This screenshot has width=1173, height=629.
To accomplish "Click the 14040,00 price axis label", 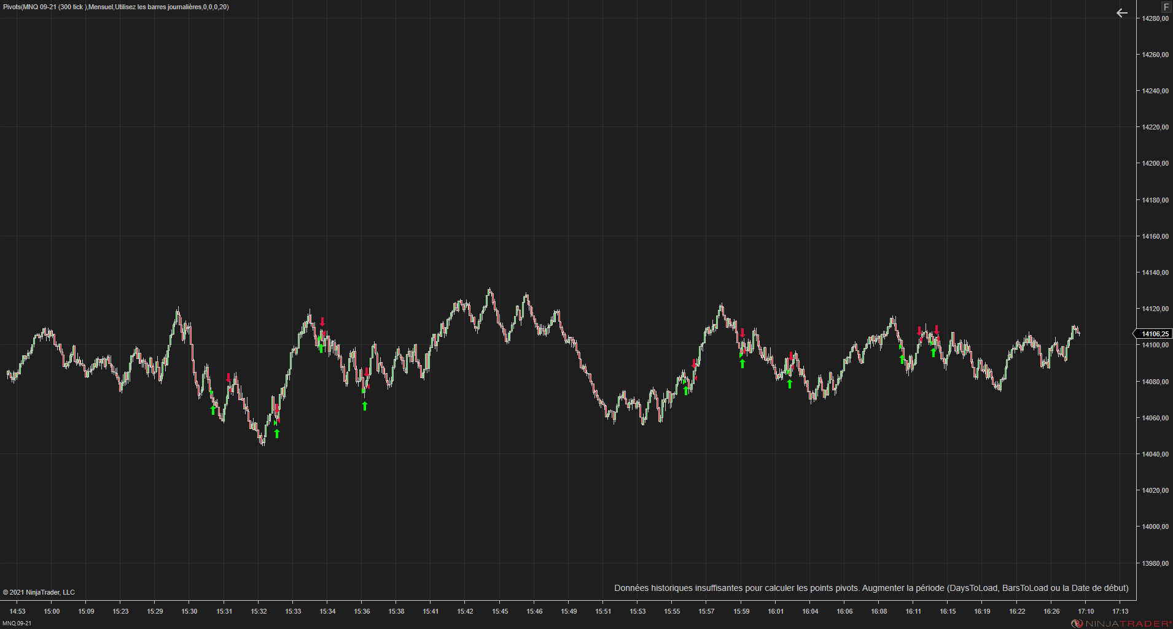I will tap(1155, 454).
